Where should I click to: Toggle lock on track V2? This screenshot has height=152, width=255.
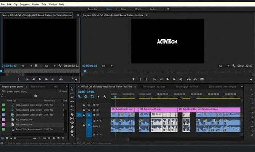tap(84, 110)
